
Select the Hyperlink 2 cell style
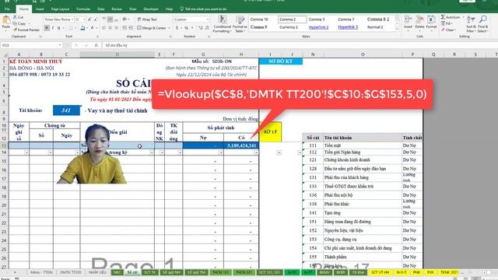(318, 27)
